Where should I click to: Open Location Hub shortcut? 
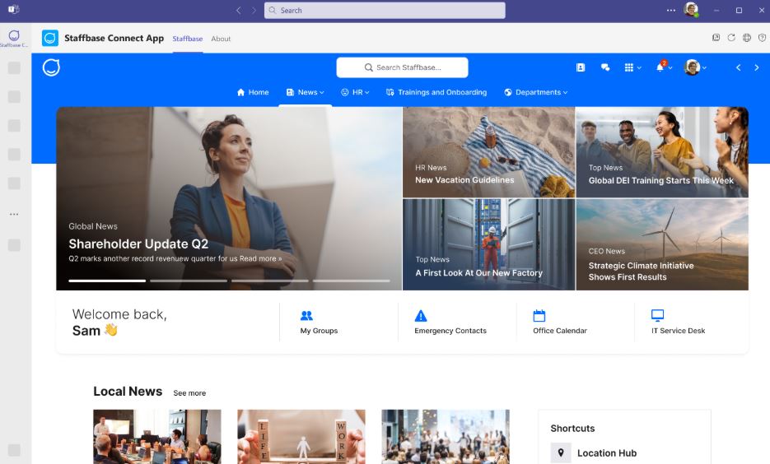point(606,452)
